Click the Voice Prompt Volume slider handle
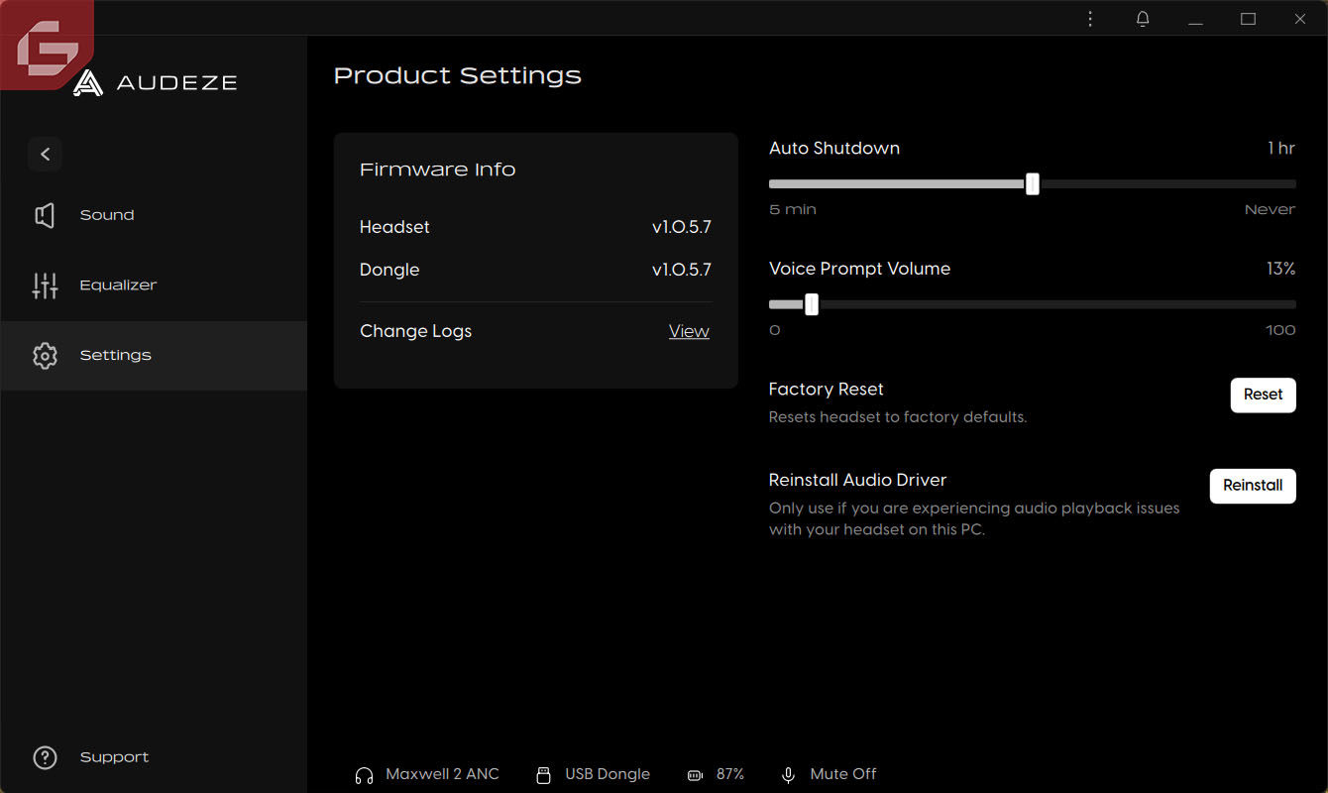This screenshot has height=793, width=1328. [x=812, y=304]
